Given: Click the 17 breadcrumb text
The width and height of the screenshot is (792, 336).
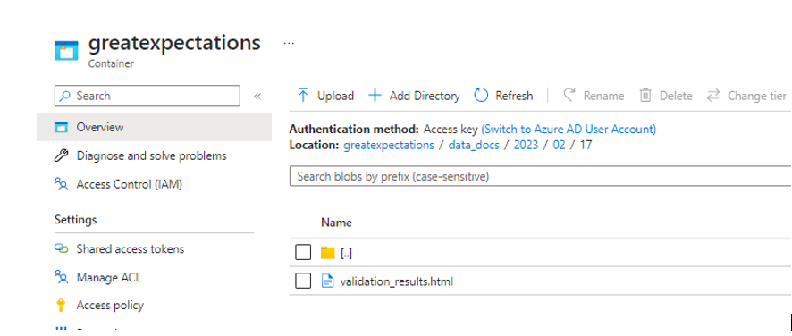Looking at the screenshot, I should pyautogui.click(x=586, y=145).
